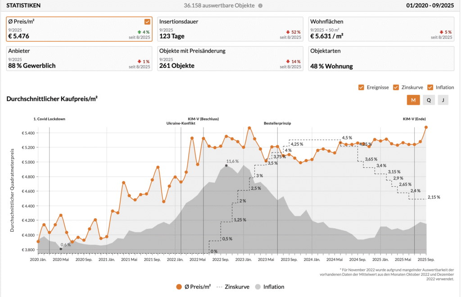Screen dimensions: 461x297
Task: Click the orange Ø Preis/m² legend dot
Action: [179, 287]
